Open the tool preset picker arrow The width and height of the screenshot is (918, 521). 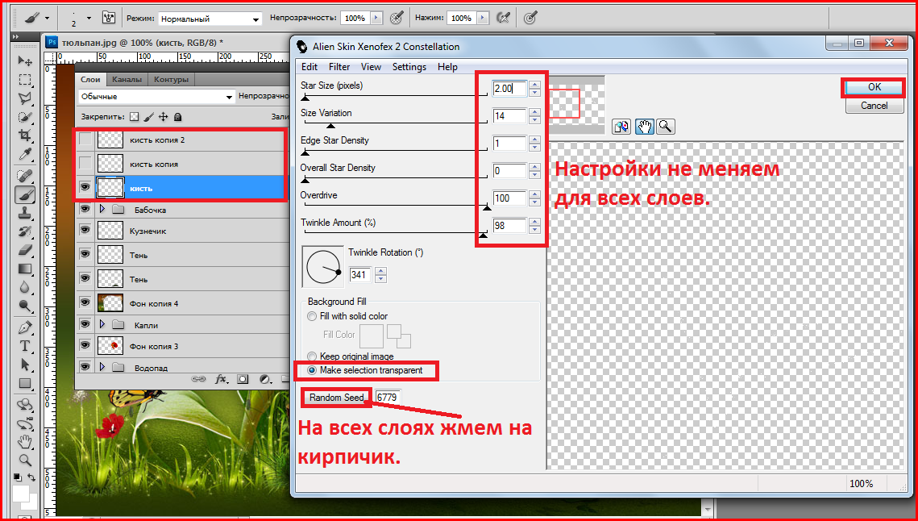pyautogui.click(x=46, y=19)
